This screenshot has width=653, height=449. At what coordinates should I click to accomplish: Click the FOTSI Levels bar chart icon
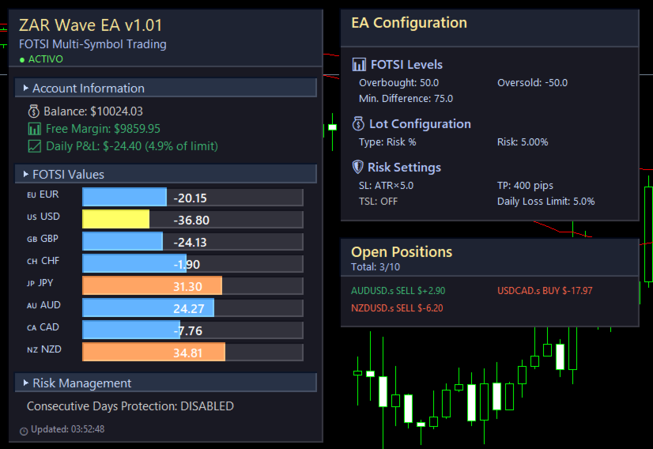click(x=359, y=65)
